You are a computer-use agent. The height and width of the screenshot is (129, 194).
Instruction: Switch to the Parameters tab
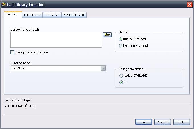pyautogui.click(x=32, y=15)
